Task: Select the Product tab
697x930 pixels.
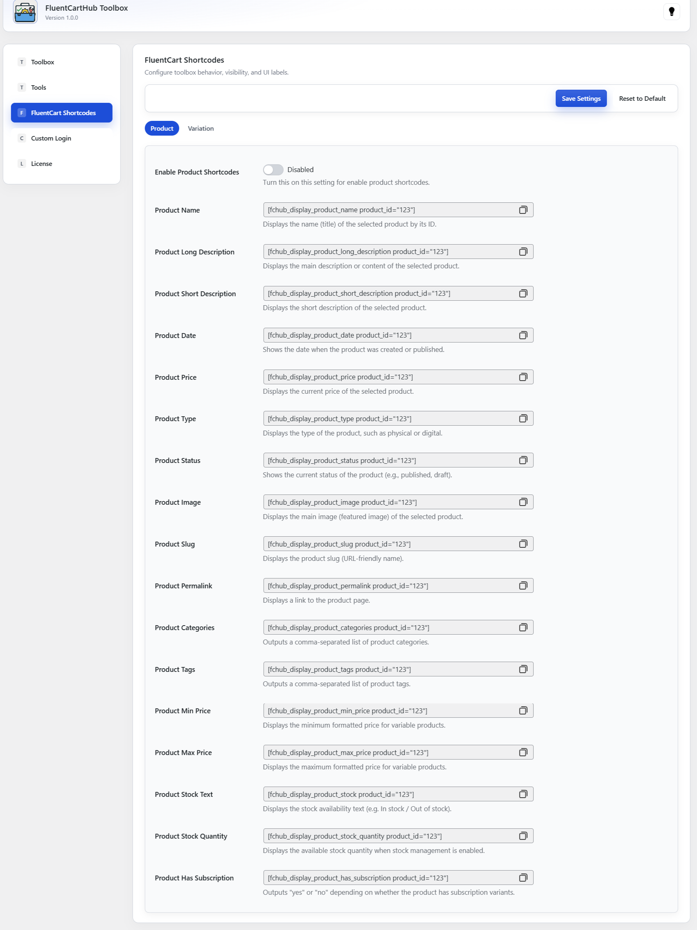Action: point(162,128)
